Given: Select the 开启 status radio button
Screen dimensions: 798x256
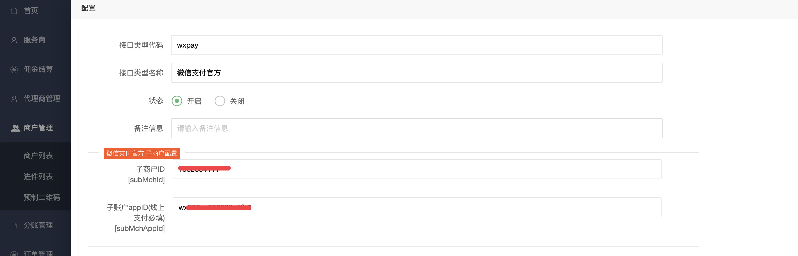Looking at the screenshot, I should (x=177, y=101).
